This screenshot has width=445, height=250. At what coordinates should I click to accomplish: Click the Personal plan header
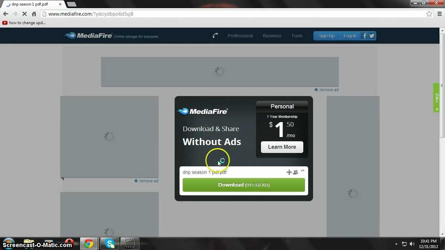pyautogui.click(x=282, y=106)
